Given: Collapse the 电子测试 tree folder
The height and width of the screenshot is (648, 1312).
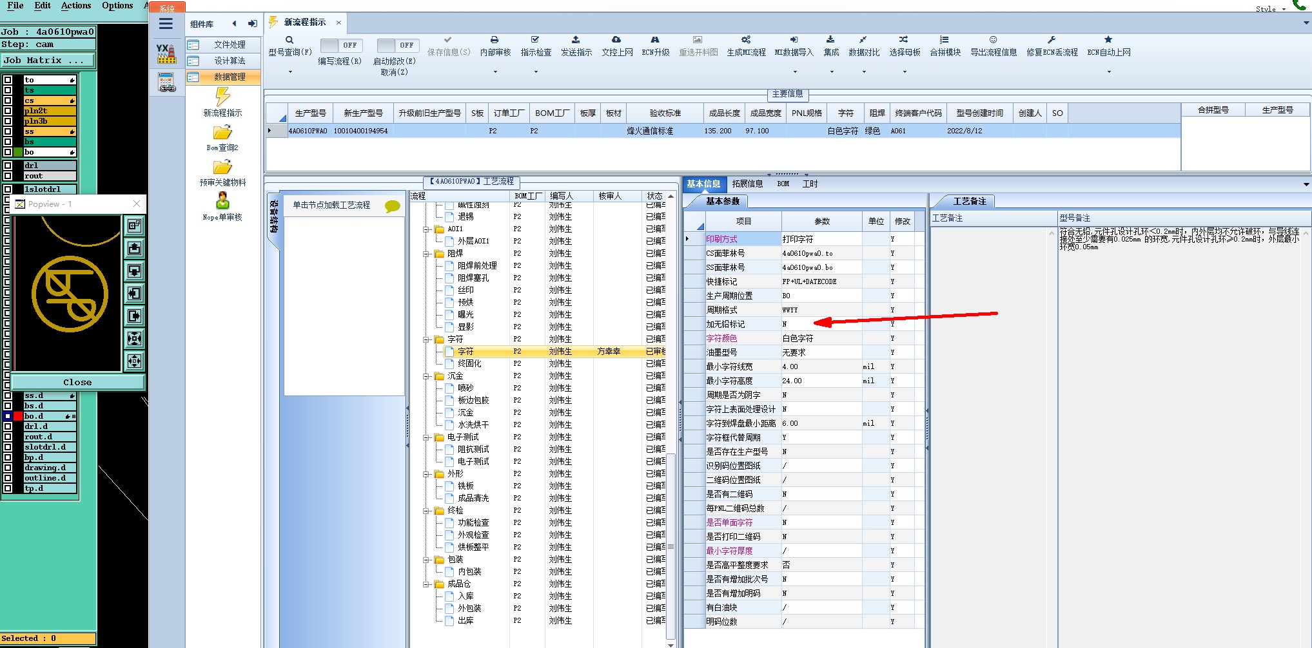Looking at the screenshot, I should click(x=426, y=437).
